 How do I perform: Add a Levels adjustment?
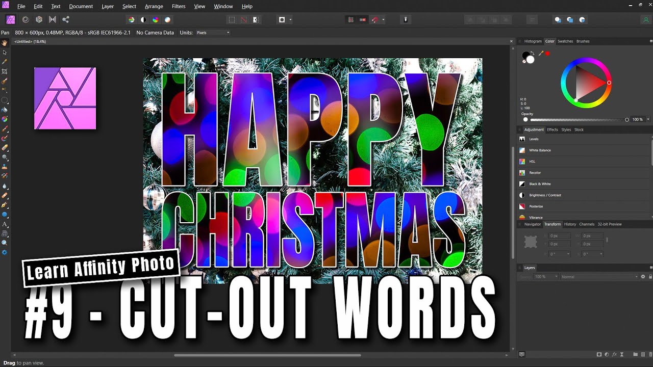[x=584, y=139]
